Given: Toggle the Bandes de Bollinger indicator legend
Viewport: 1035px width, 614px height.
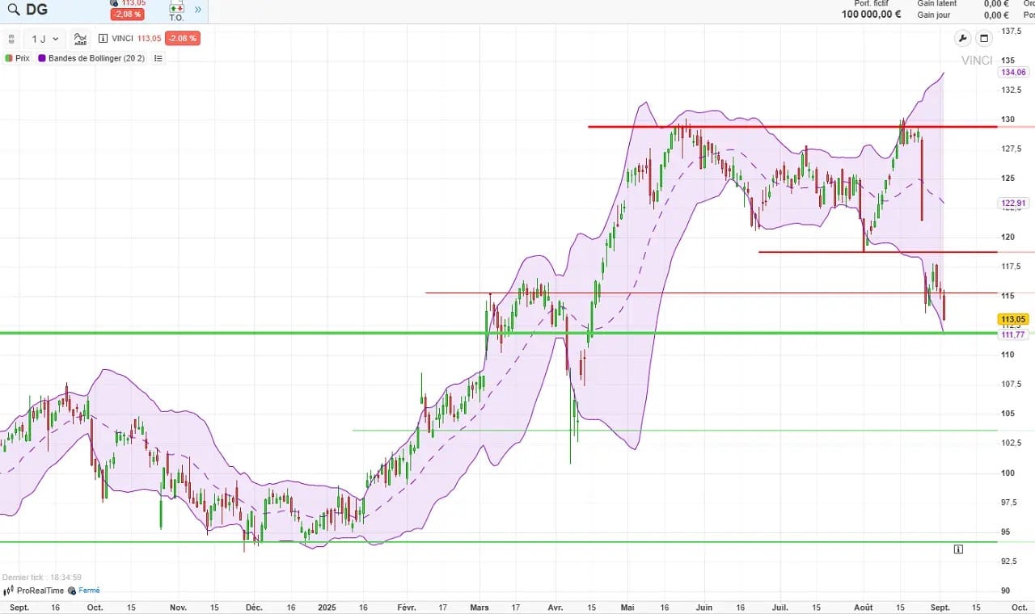Looking at the screenshot, I should click(96, 58).
